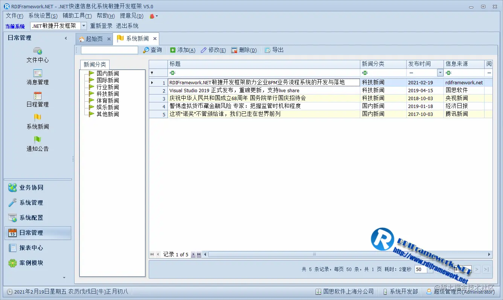Screen dimensions: 503x300
Task: Open the 系统设置(S) menu
Action: [x=43, y=16]
